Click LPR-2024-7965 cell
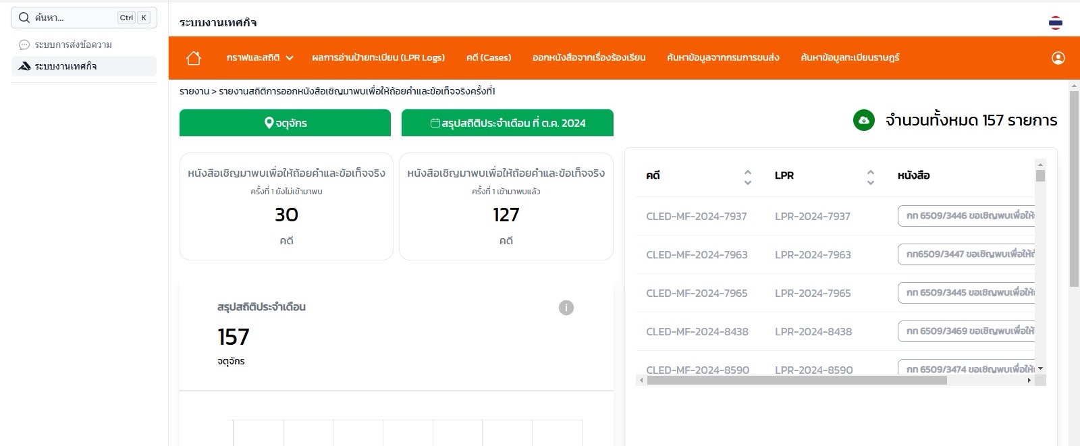Viewport: 1080px width, 446px height. (813, 294)
